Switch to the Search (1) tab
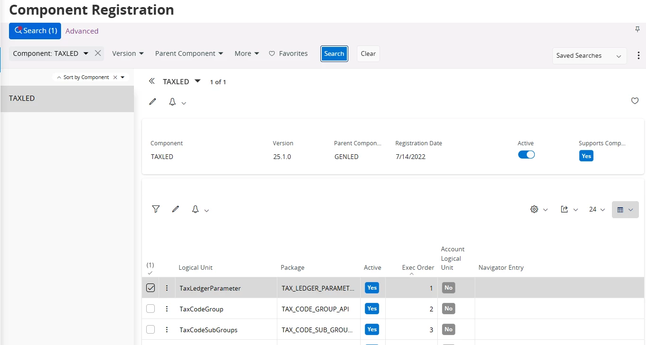Screen dimensions: 646x345 click(x=35, y=31)
